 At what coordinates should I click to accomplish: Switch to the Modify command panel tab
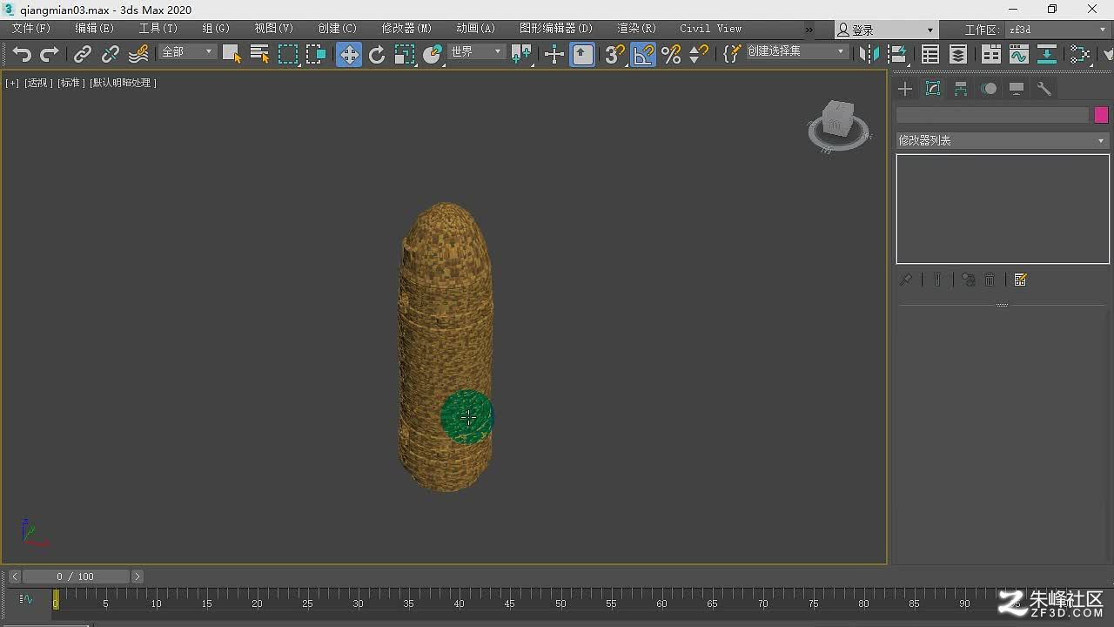coord(933,89)
